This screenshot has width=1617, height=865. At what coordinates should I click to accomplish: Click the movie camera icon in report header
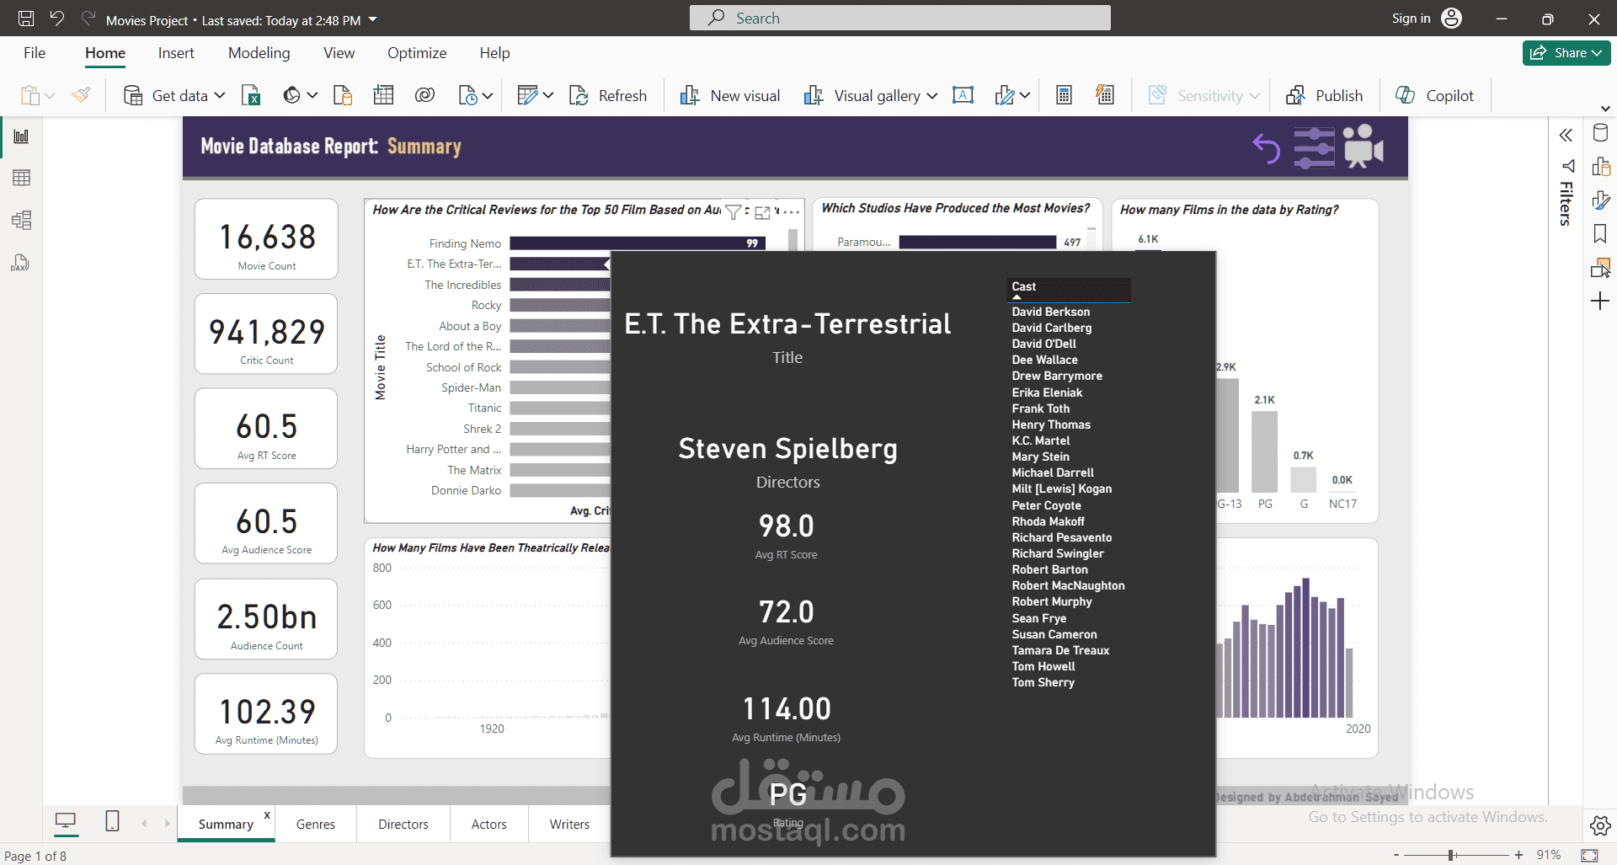[x=1363, y=147]
